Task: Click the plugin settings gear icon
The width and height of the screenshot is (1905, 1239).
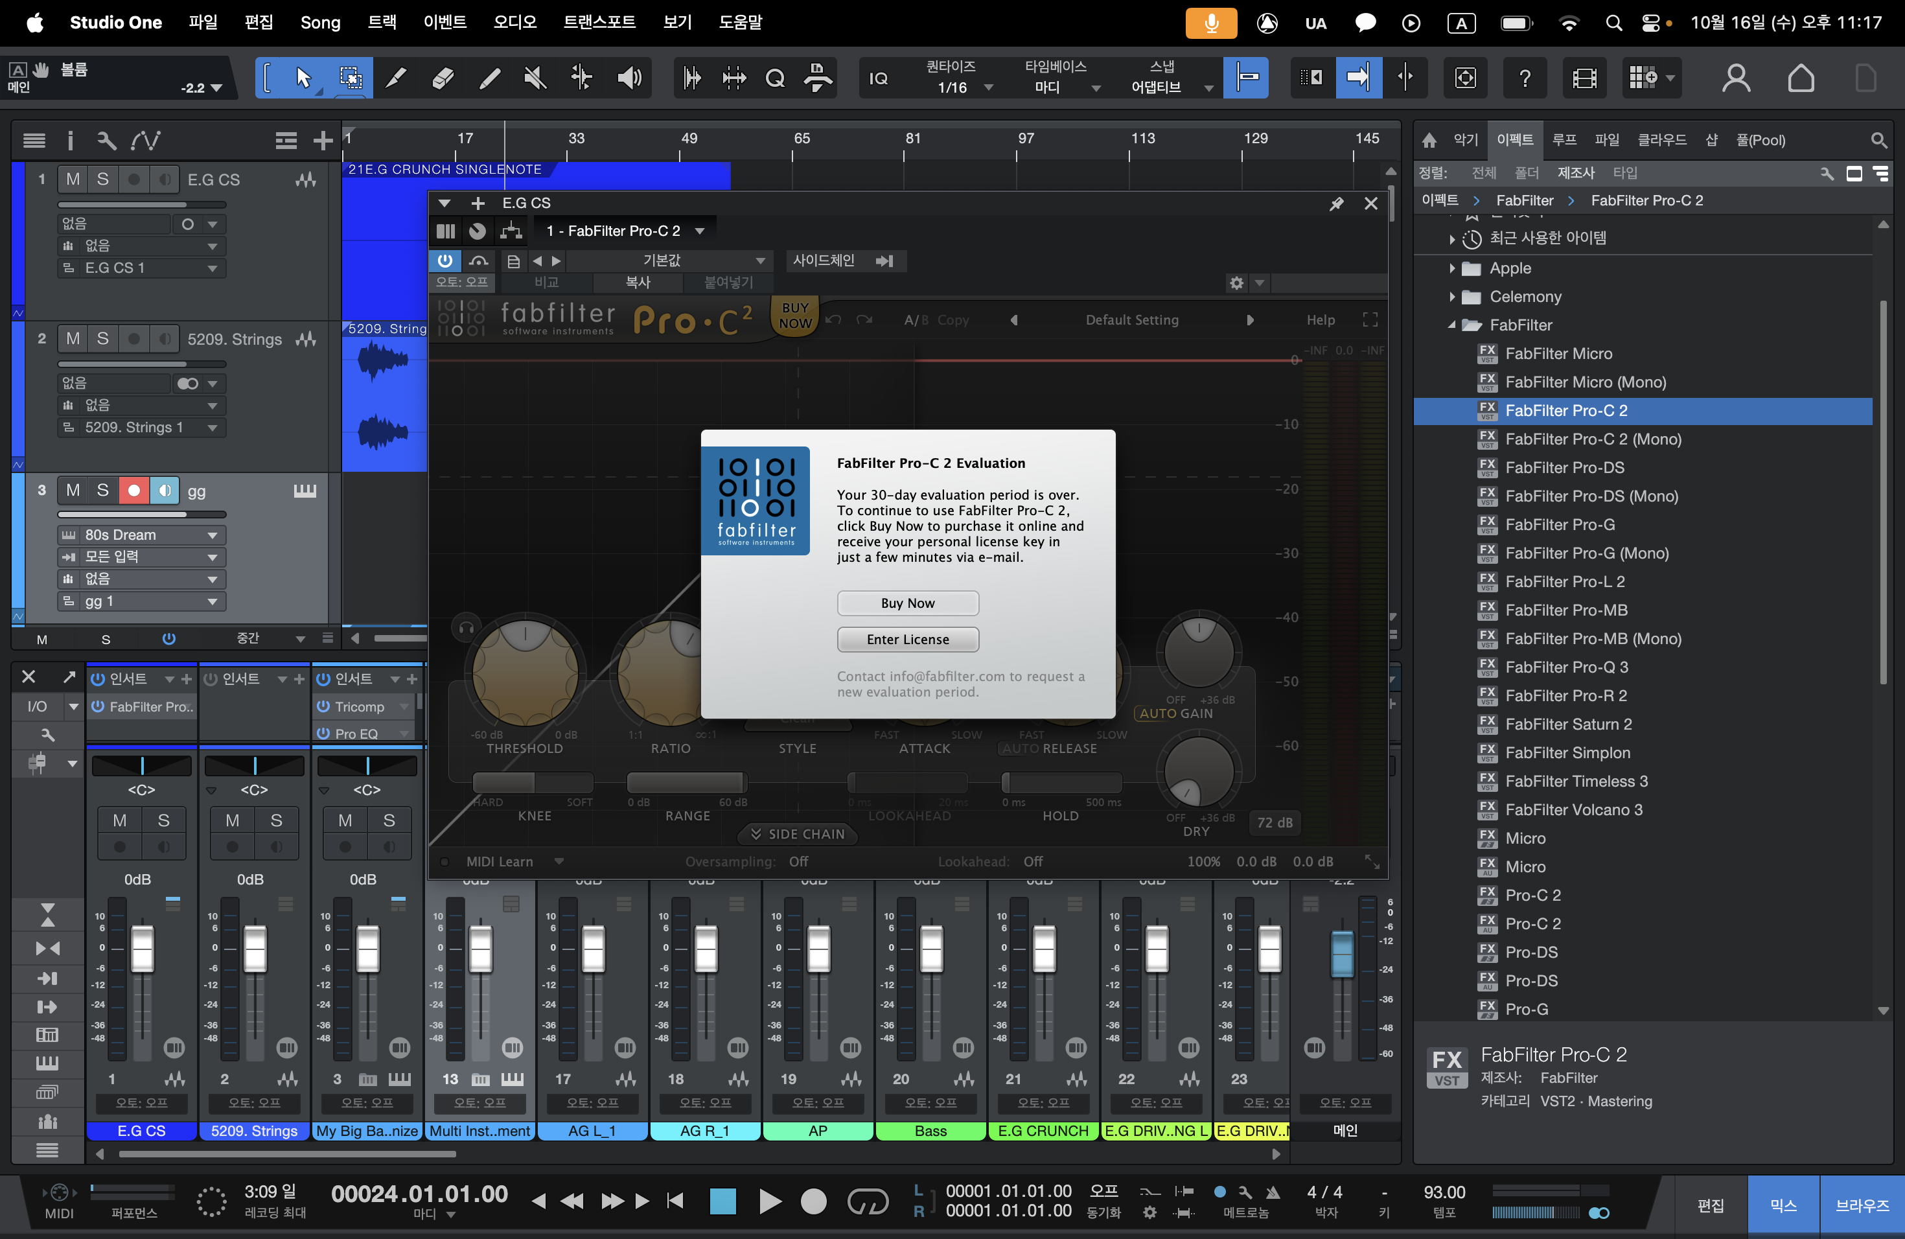Action: [1236, 283]
